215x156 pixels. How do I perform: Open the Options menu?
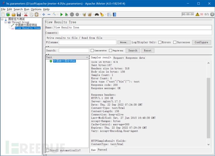tap(36, 9)
